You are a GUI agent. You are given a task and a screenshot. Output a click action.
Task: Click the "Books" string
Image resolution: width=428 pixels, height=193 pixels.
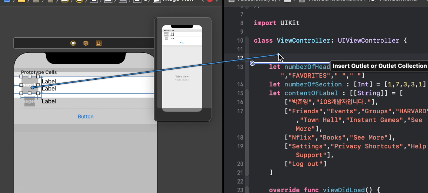[332, 137]
